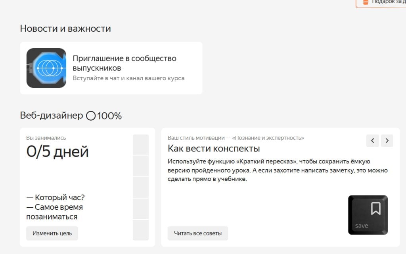Click the 'Подарок за' gift button
The height and width of the screenshot is (254, 406).
click(x=381, y=3)
